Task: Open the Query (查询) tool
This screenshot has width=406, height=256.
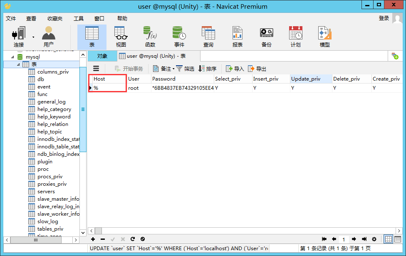Action: point(208,36)
